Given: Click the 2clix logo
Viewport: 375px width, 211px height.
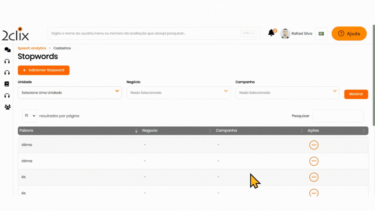Looking at the screenshot, I should (15, 34).
